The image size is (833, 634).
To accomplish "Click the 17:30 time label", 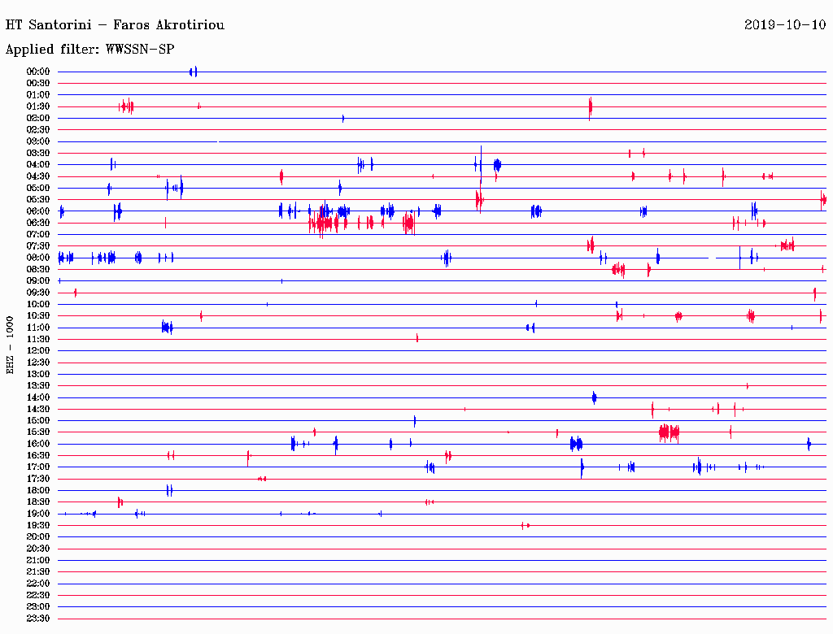I will coord(38,479).
